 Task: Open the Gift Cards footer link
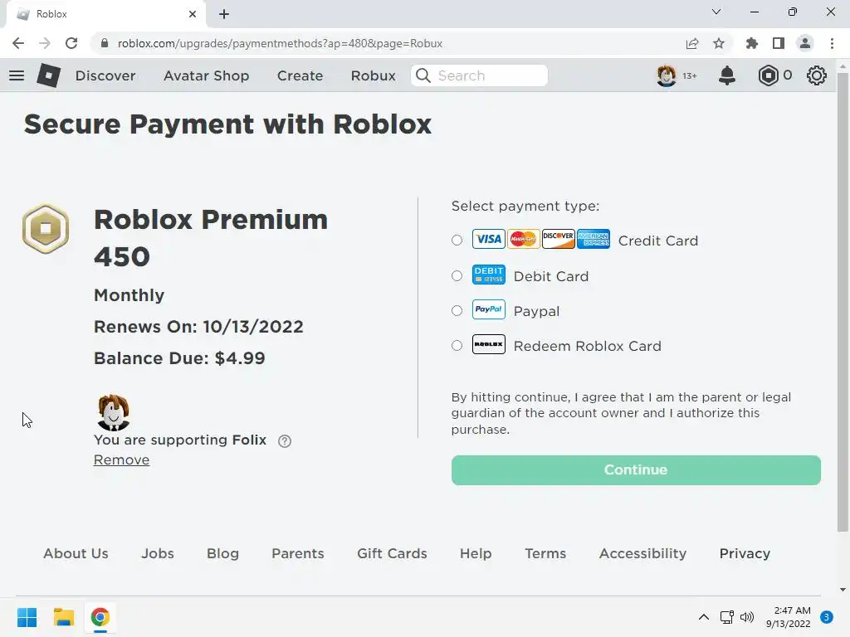pos(392,553)
